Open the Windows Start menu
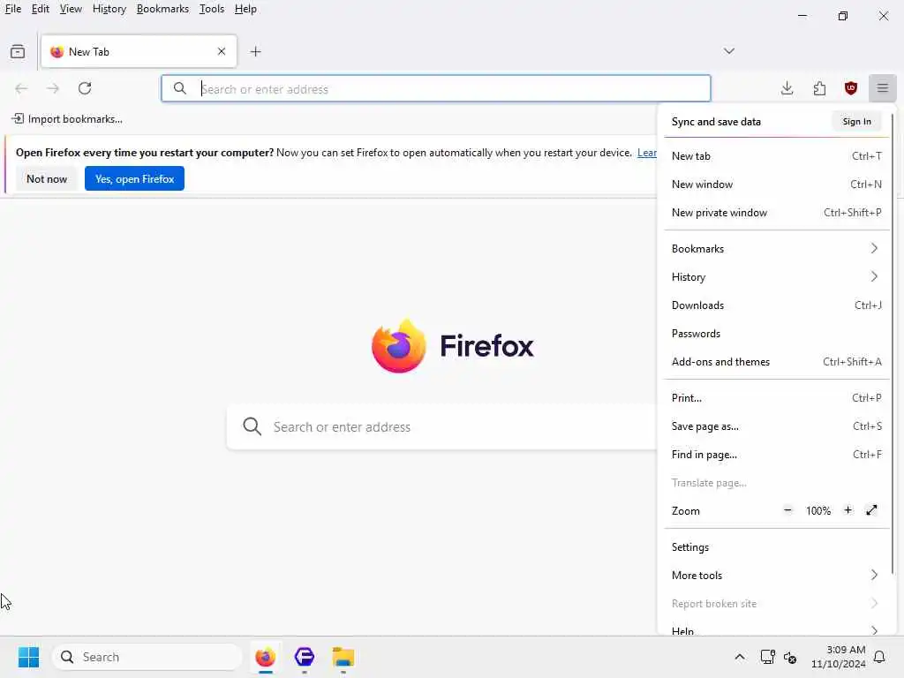 [28, 657]
